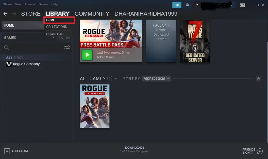This screenshot has width=268, height=159.
Task: Open the LIBRARY tab
Action: 57,14
